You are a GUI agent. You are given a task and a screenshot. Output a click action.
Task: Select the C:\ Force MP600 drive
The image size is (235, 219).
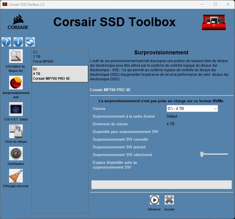coord(60,57)
